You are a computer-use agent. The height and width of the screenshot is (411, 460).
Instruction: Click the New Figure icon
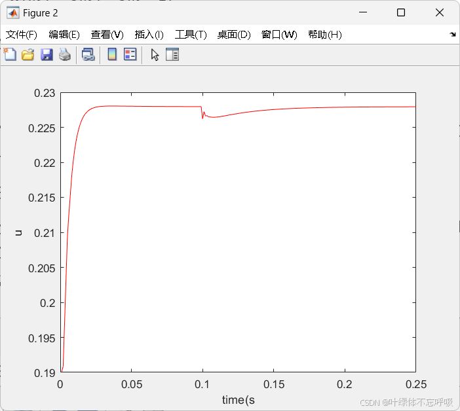(10, 55)
